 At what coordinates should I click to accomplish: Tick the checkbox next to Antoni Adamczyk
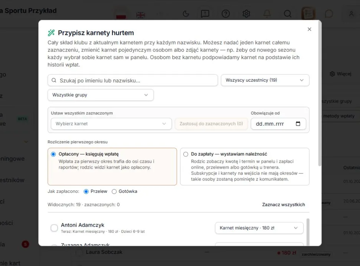54,228
